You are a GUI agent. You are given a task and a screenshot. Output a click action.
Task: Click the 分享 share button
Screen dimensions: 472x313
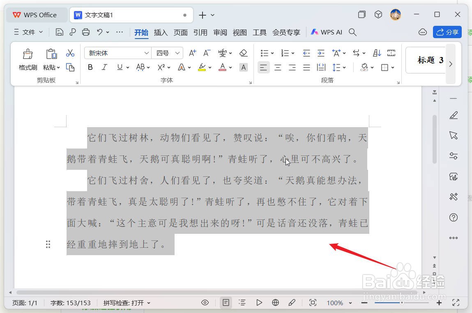click(x=447, y=32)
